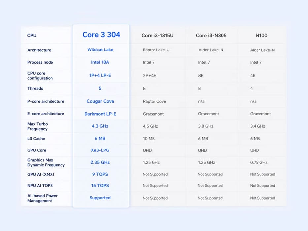This screenshot has width=308, height=231.
Task: Click "Gracemont" in the Core i3-1315U column
Action: click(153, 114)
